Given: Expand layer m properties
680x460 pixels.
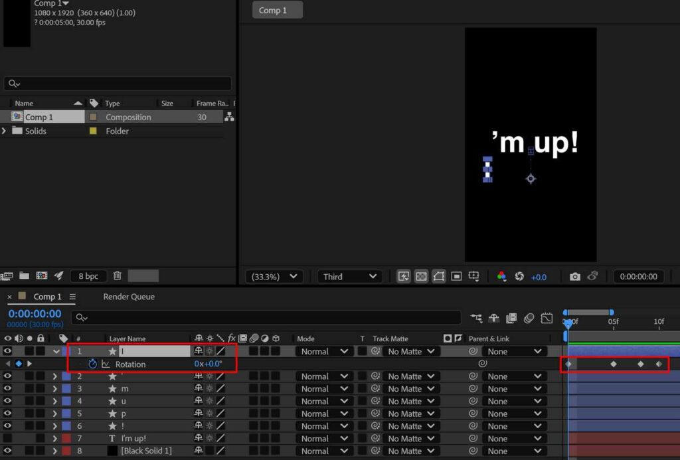Looking at the screenshot, I should click(x=54, y=388).
